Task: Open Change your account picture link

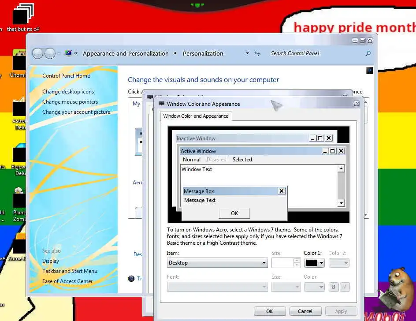Action: pyautogui.click(x=76, y=112)
